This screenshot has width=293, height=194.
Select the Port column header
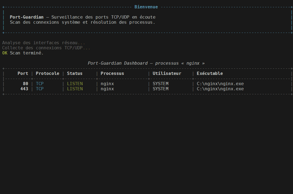[23, 73]
